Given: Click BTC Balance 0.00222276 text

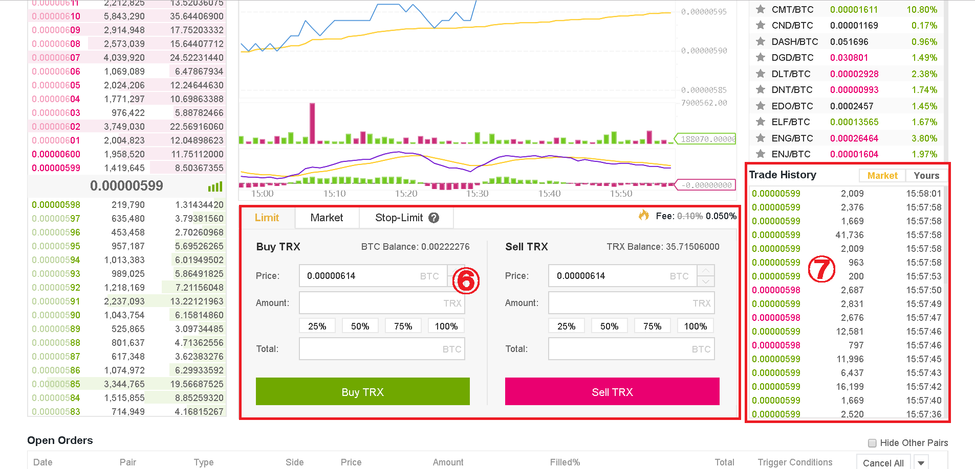Looking at the screenshot, I should [415, 247].
